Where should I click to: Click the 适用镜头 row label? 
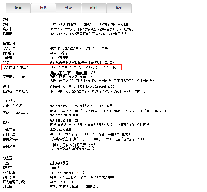pos(9,34)
